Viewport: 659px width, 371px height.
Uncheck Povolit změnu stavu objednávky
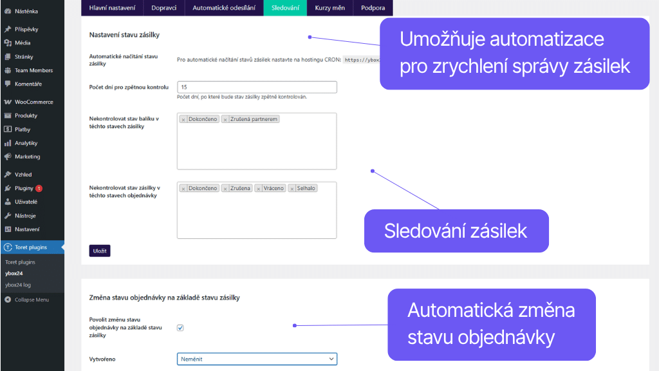(x=180, y=327)
